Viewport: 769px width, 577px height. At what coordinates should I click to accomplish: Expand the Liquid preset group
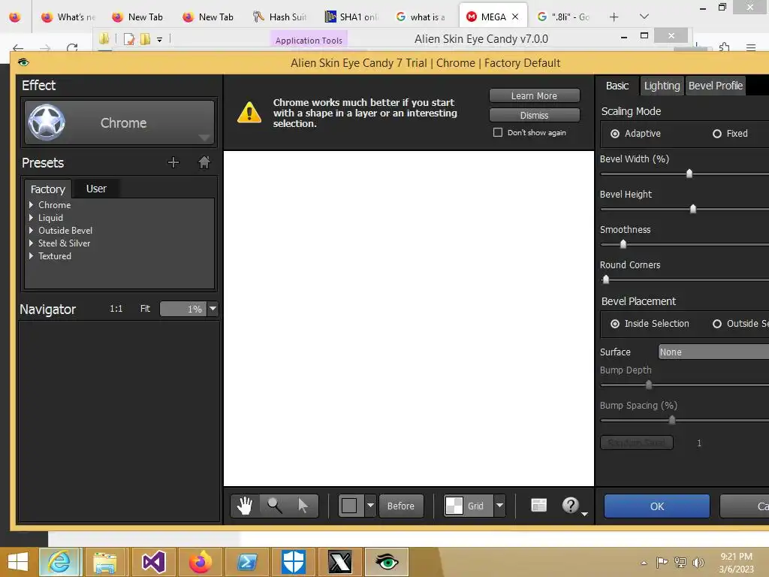coord(31,217)
